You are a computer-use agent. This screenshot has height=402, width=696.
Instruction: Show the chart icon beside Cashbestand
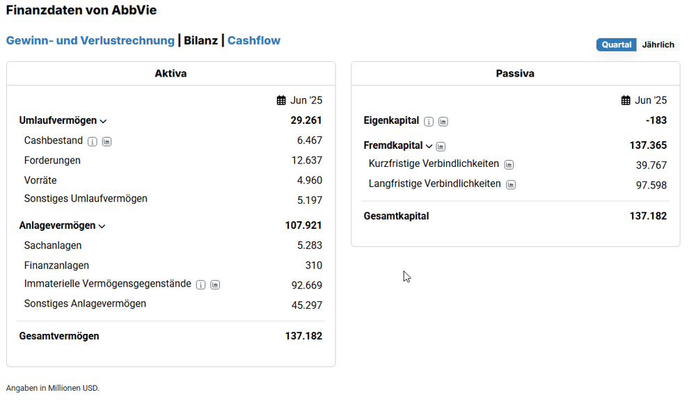pos(107,142)
